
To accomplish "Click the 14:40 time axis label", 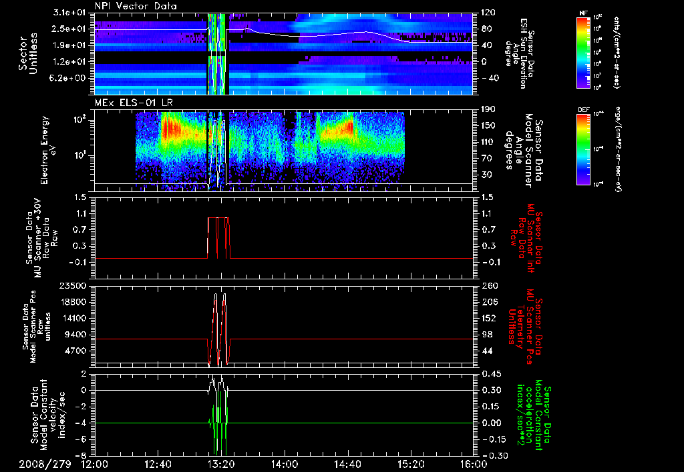I will click(x=347, y=464).
